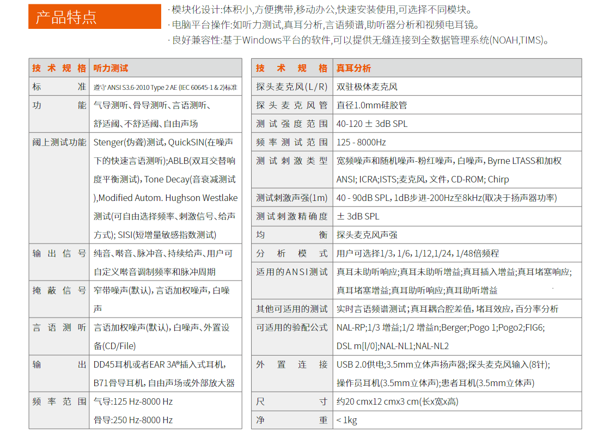
Task: Select the 操作员耳机(3.5mm立体声) line
Action: click(435, 383)
